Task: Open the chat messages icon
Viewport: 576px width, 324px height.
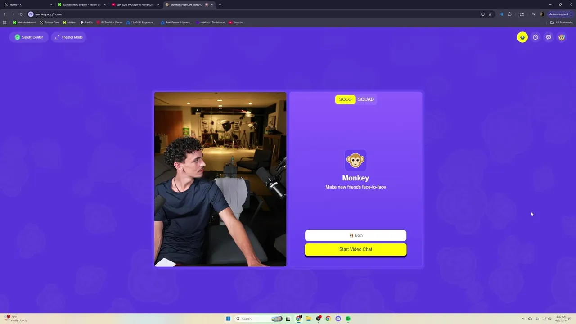Action: (549, 37)
